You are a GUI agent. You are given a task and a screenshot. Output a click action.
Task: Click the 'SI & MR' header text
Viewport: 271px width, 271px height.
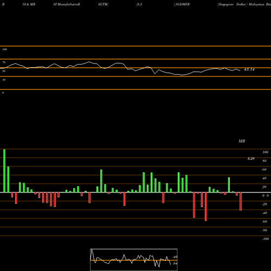point(29,4)
